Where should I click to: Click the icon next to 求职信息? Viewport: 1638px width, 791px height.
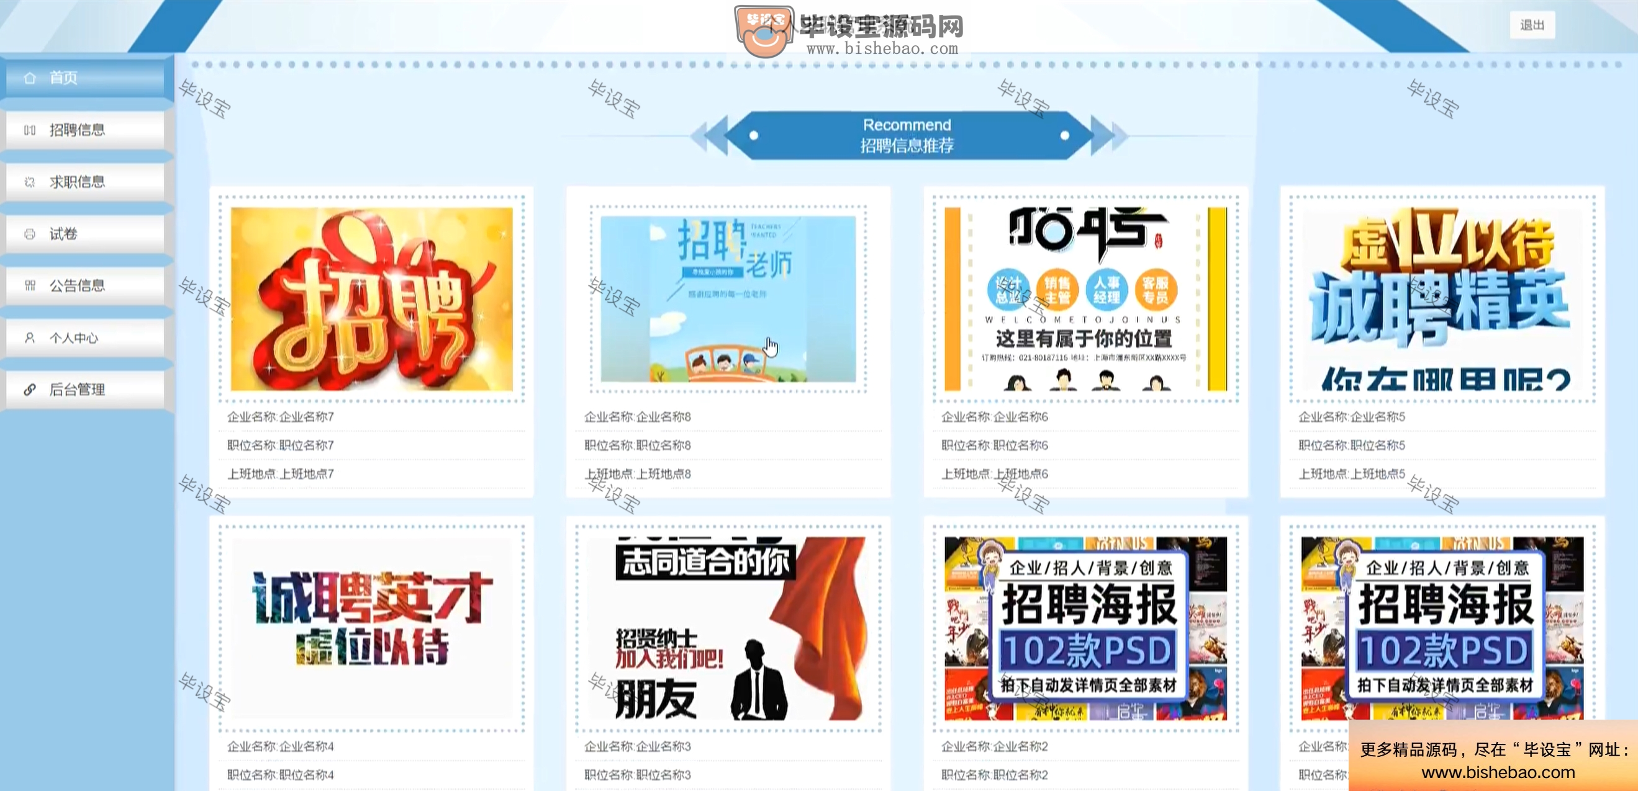pos(29,182)
